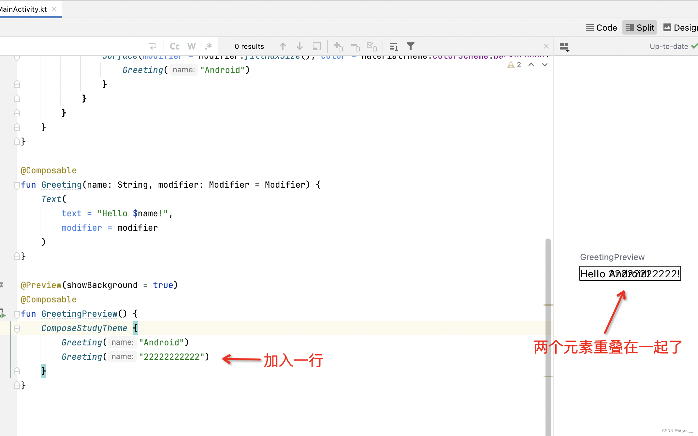The width and height of the screenshot is (698, 436).
Task: Close the MainActivity.kt tab
Action: [x=54, y=9]
